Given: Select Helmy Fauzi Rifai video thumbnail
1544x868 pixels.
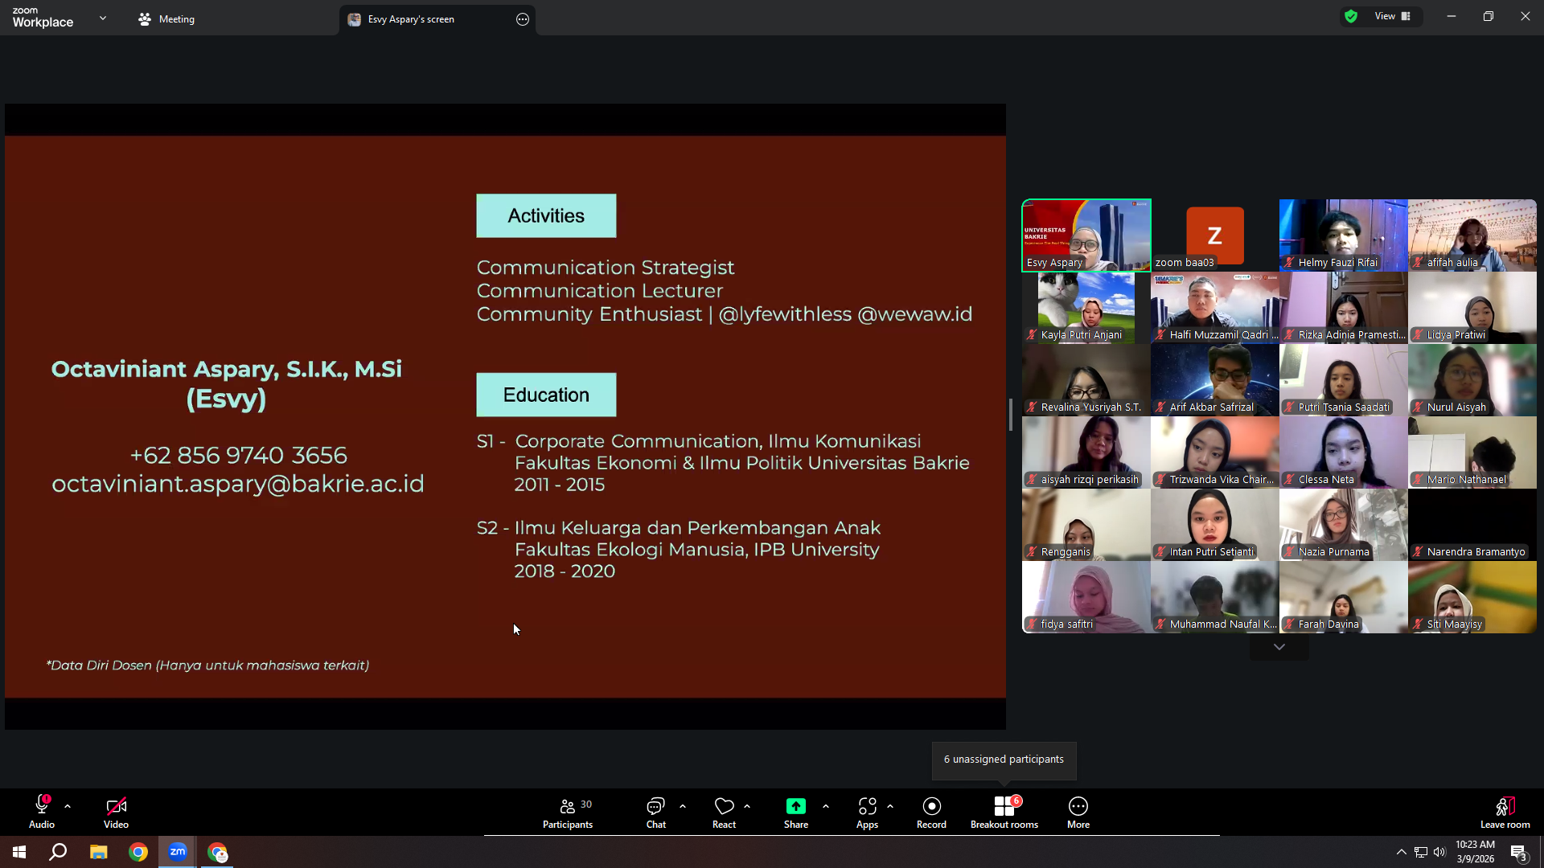Looking at the screenshot, I should [1343, 235].
